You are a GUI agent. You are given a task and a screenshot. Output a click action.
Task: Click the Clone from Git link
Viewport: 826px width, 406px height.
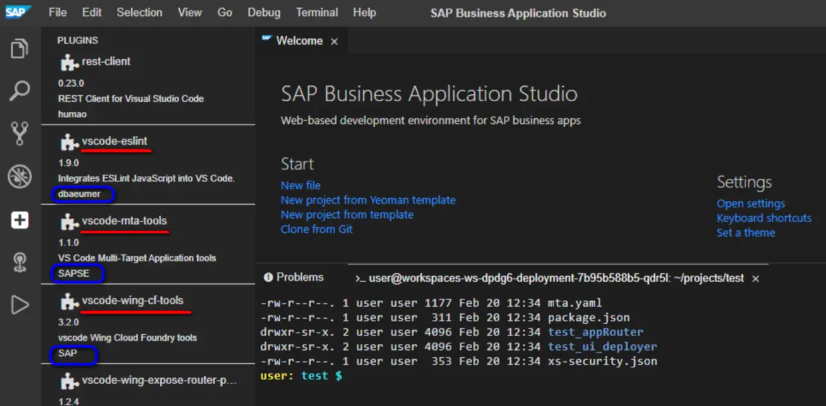316,229
